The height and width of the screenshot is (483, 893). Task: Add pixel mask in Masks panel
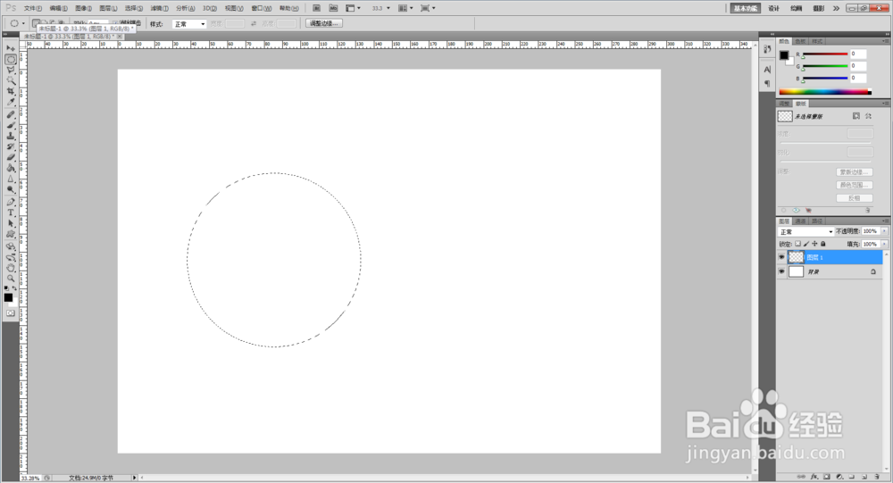coord(856,116)
